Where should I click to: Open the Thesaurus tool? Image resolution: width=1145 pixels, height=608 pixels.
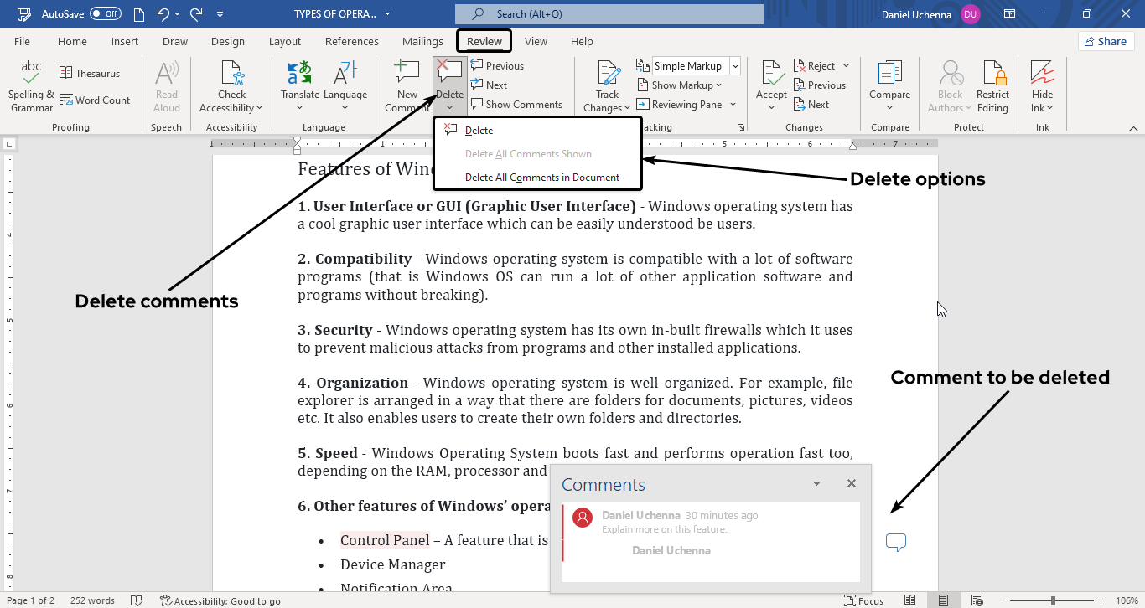tap(89, 74)
